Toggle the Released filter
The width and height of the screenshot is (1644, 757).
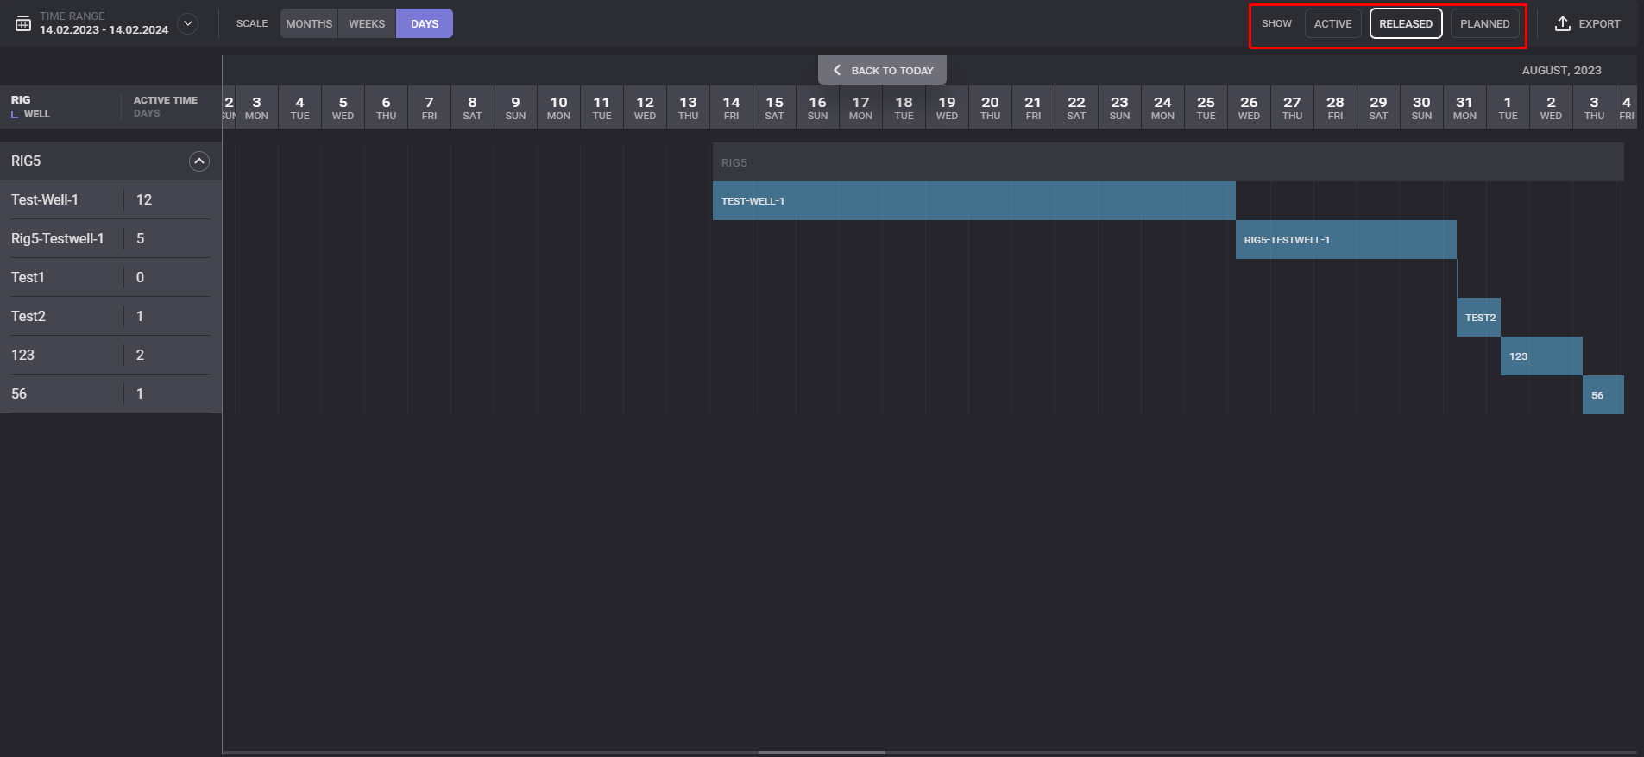tap(1405, 23)
